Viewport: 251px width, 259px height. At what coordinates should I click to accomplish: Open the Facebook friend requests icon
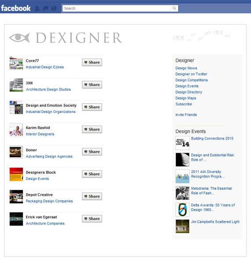(x=37, y=8)
